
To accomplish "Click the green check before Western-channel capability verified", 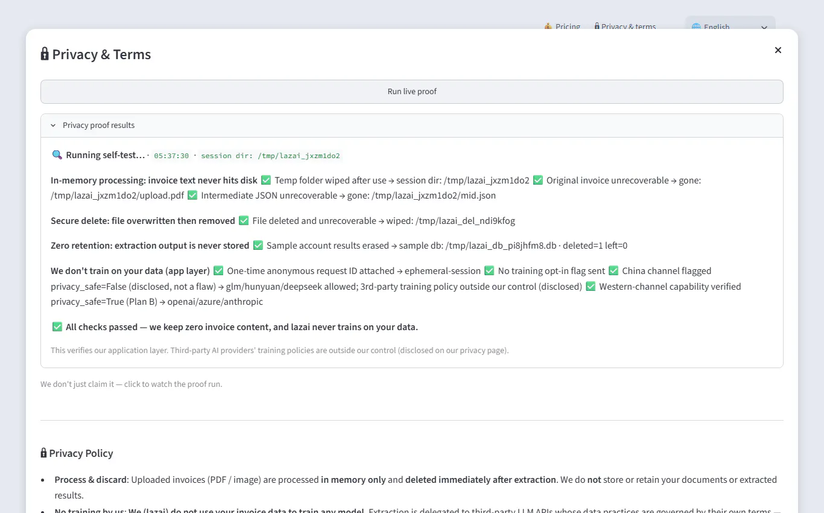I will coord(591,286).
